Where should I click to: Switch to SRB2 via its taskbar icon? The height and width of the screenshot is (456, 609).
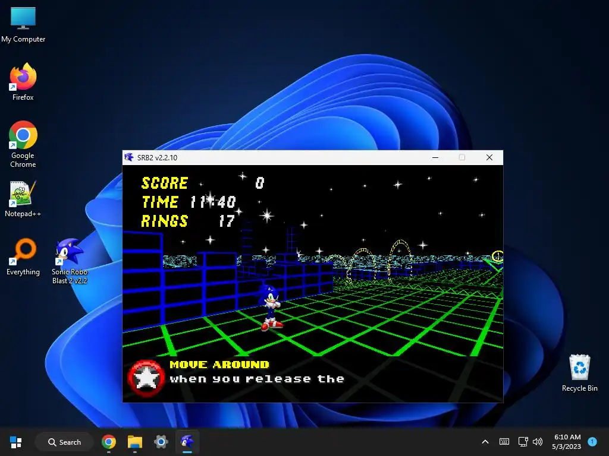point(187,442)
